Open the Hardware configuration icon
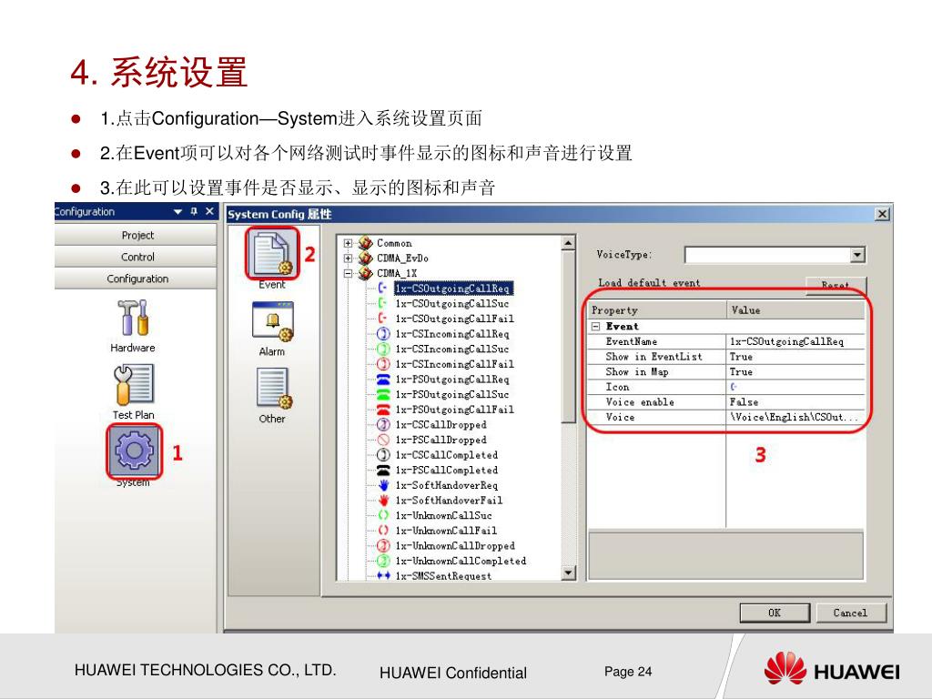The height and width of the screenshot is (699, 932). [133, 318]
